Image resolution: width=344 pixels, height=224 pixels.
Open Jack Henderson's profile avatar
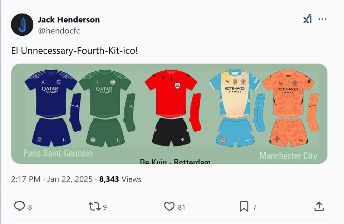(x=22, y=25)
